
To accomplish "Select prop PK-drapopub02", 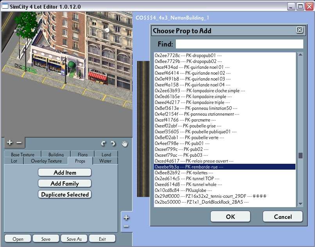I will click(x=225, y=61).
